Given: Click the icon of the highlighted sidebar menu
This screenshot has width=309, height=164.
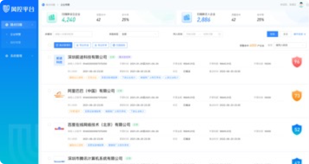Looking at the screenshot, I should (x=7, y=25).
